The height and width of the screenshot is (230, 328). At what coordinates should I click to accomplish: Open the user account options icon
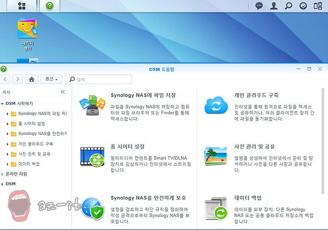click(x=274, y=5)
